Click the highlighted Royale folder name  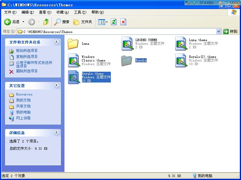click(x=141, y=61)
